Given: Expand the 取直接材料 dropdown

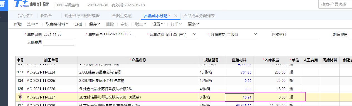Looking at the screenshot, I should (57, 24).
